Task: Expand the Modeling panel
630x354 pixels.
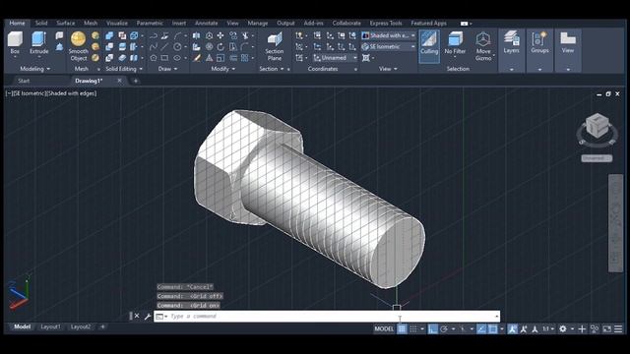Action: pyautogui.click(x=35, y=69)
